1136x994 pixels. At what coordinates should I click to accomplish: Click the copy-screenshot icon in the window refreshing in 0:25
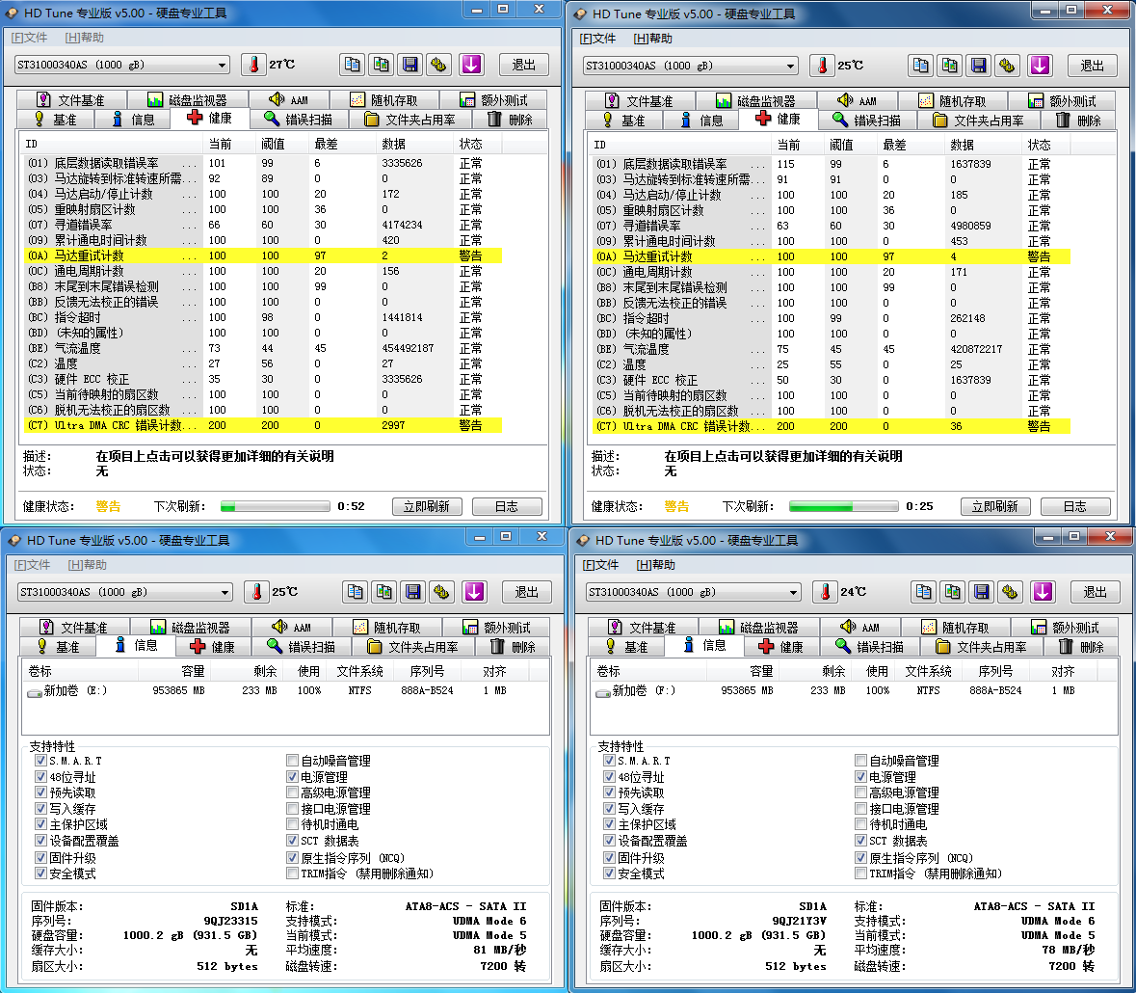(x=950, y=66)
